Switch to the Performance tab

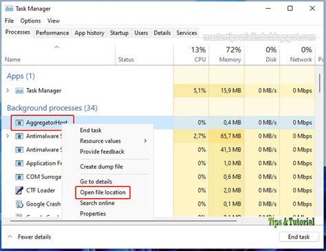click(52, 33)
